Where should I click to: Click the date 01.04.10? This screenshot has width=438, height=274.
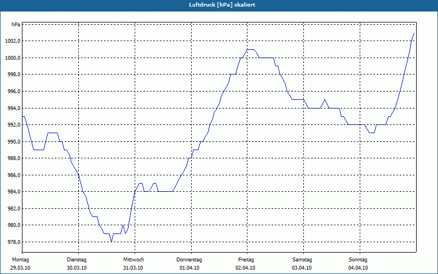coord(189,268)
